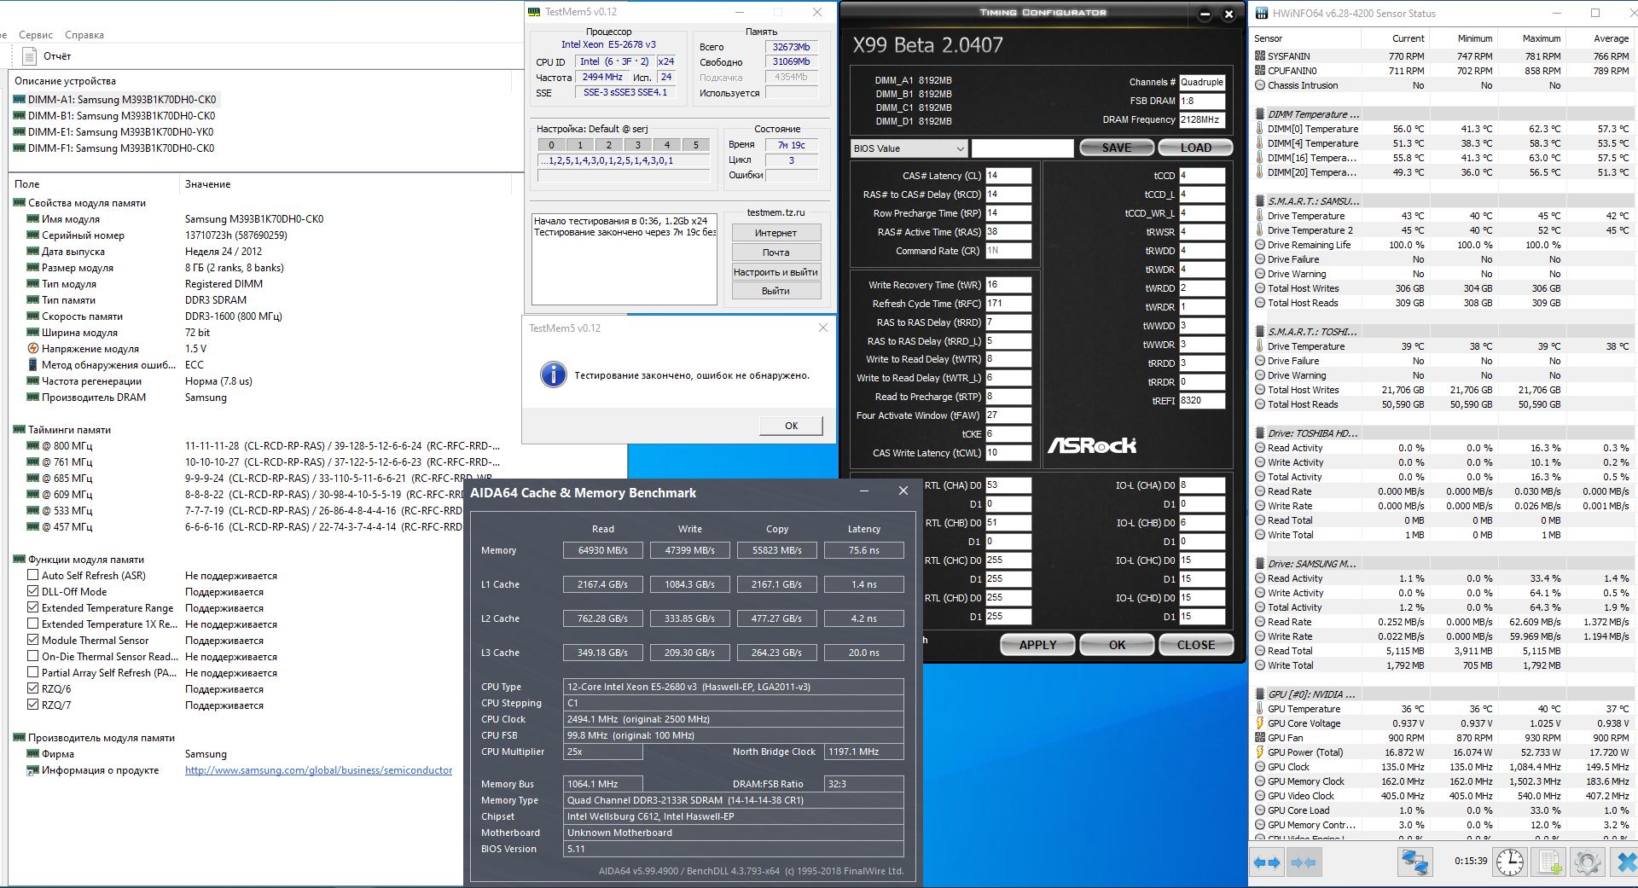Open the BIOS Value dropdown in Timing Configurator
This screenshot has height=888, width=1638.
pos(909,148)
